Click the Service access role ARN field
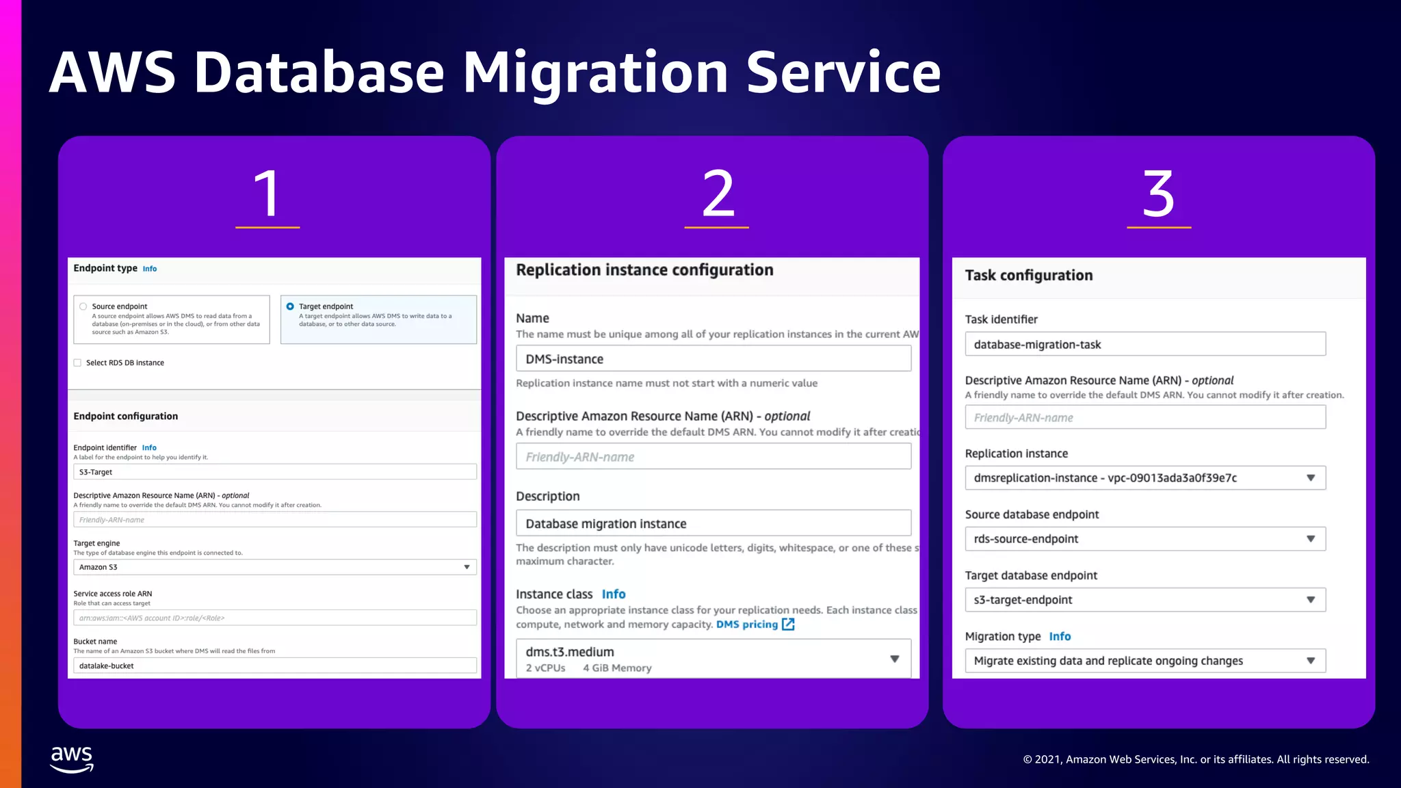The width and height of the screenshot is (1401, 788). [x=275, y=618]
